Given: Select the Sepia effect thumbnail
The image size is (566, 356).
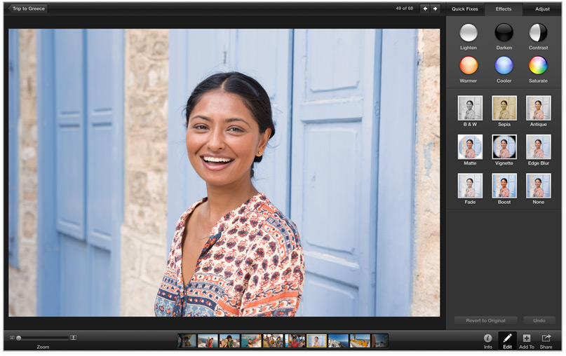Looking at the screenshot, I should (x=504, y=109).
